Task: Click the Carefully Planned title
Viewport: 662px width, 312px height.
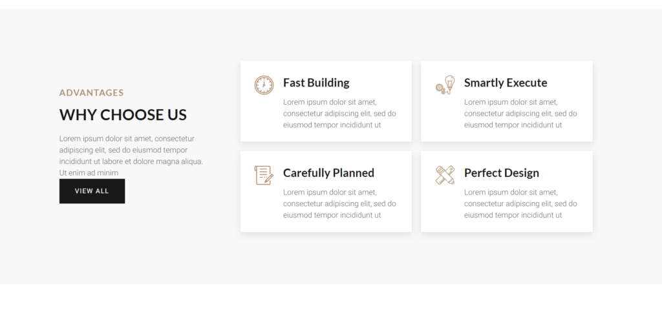Action: click(328, 173)
